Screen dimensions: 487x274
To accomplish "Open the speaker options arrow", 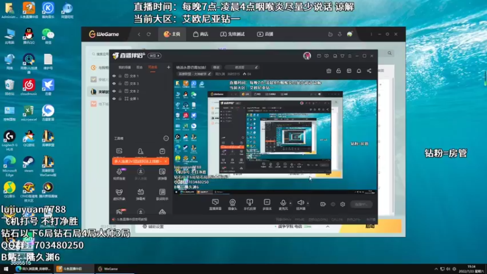I will [x=308, y=203].
